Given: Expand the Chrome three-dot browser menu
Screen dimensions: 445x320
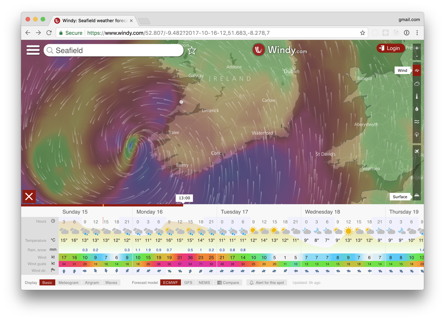Looking at the screenshot, I should [x=417, y=33].
